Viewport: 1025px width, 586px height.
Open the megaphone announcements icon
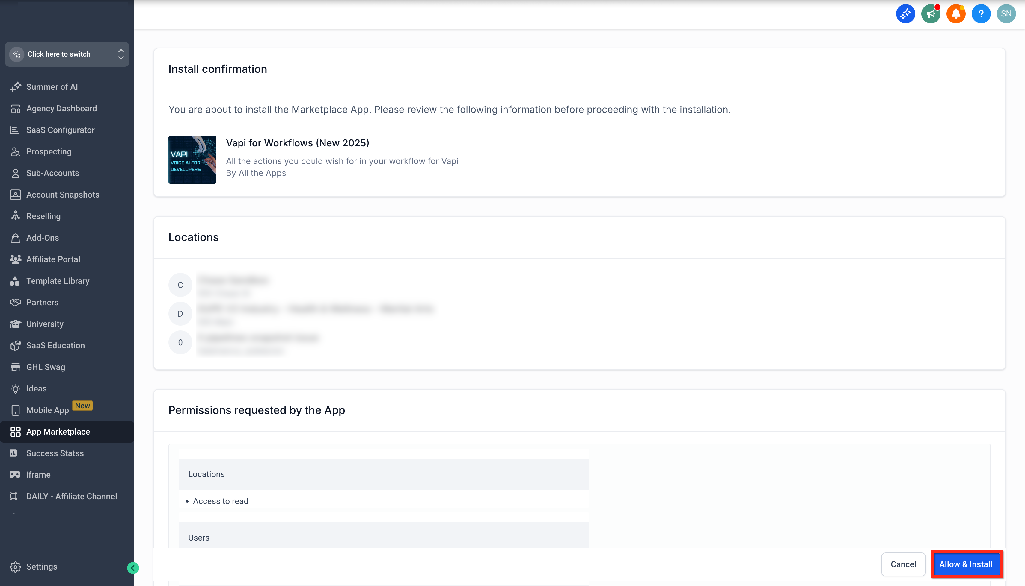[931, 14]
